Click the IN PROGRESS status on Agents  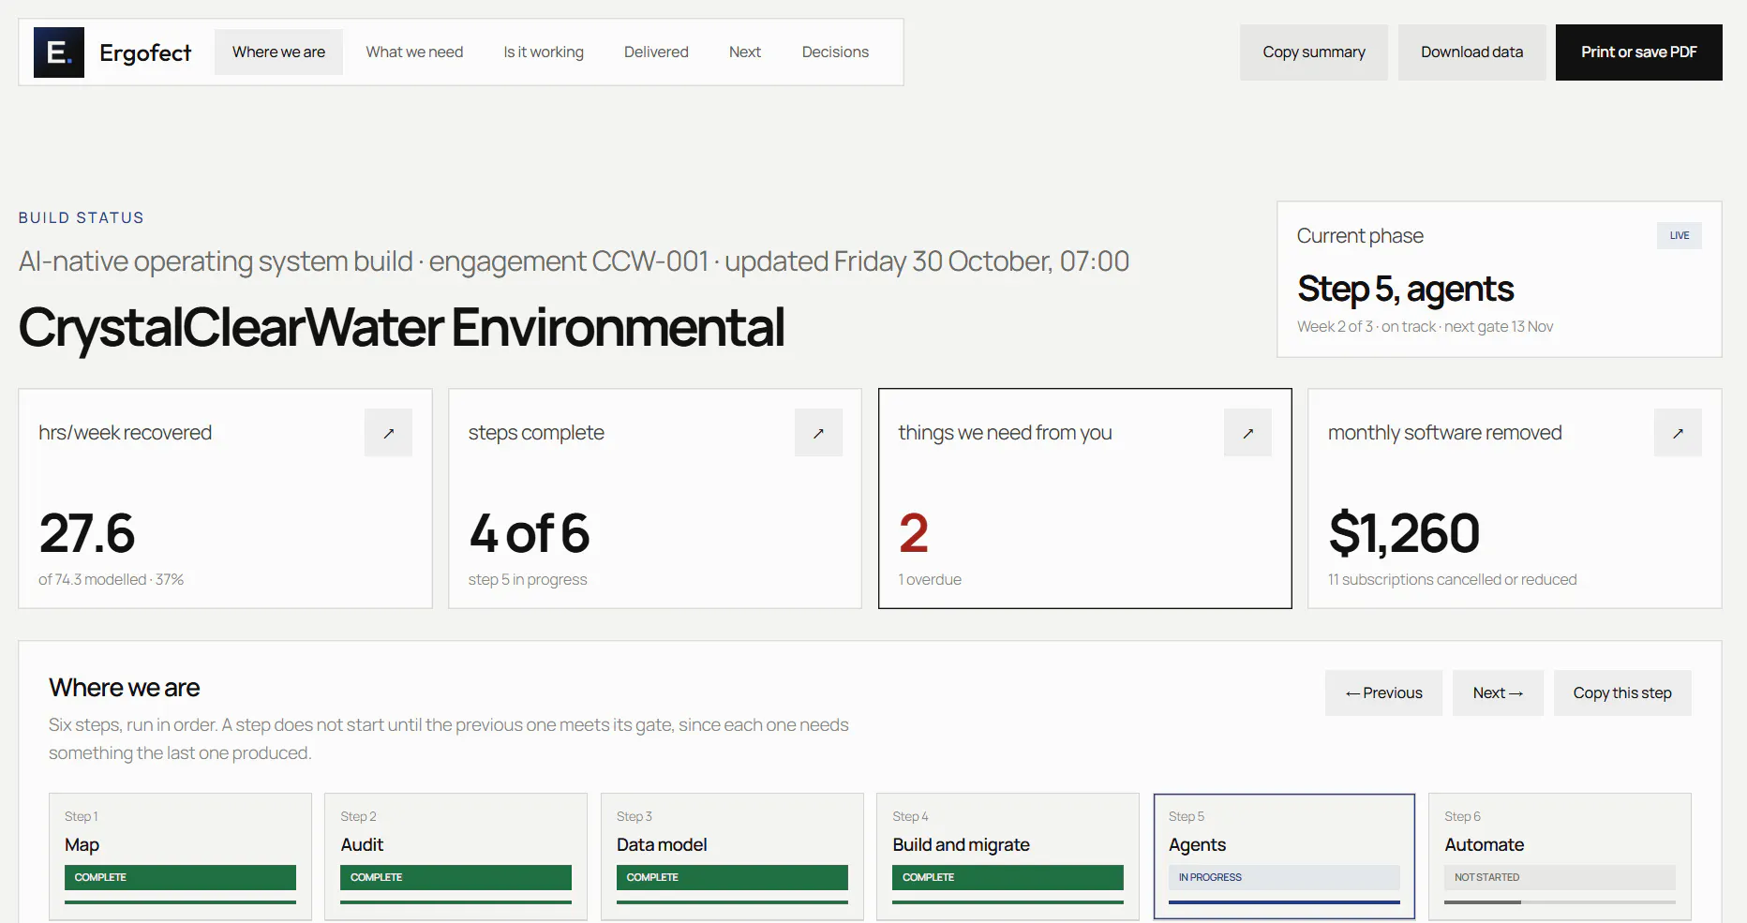pyautogui.click(x=1284, y=877)
